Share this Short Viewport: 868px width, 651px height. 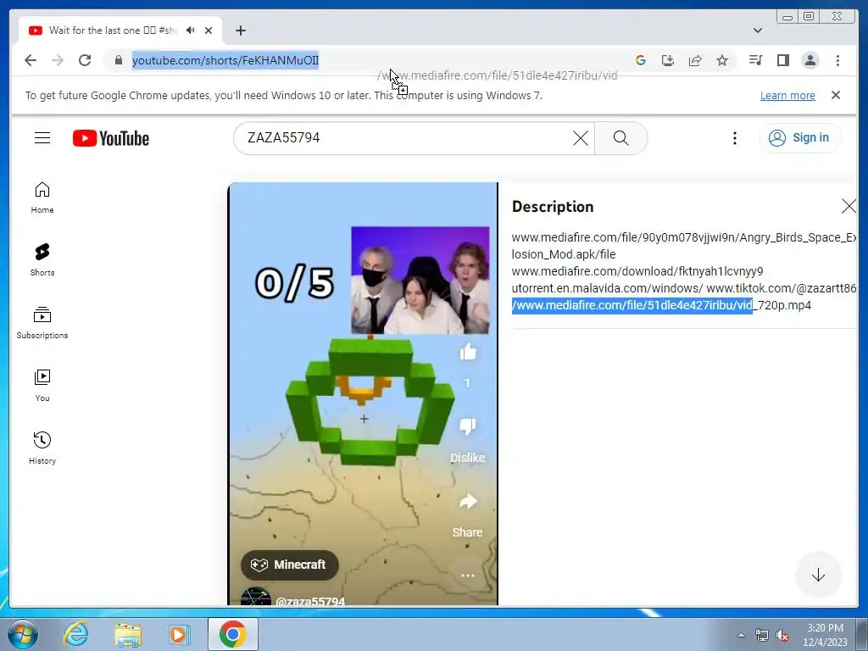468,502
